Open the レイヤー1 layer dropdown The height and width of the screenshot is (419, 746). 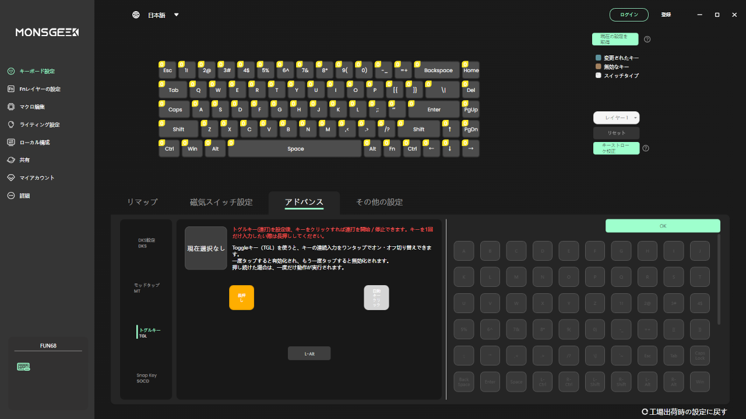point(616,118)
